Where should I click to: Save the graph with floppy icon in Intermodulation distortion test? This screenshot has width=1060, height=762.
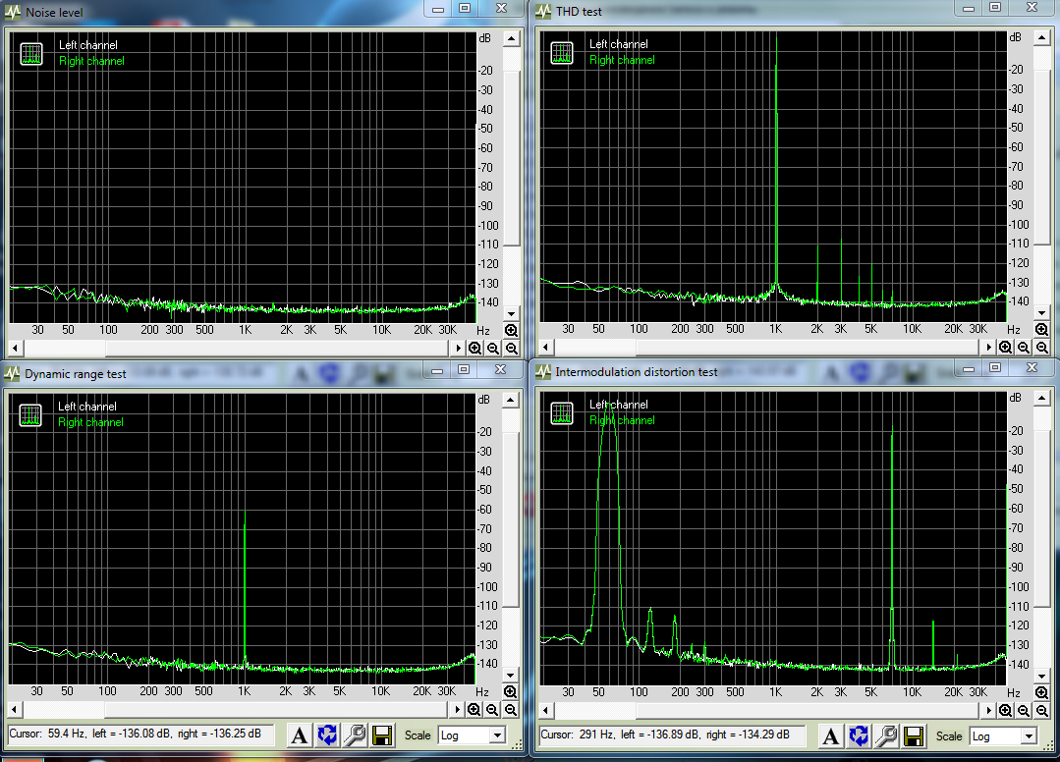914,735
